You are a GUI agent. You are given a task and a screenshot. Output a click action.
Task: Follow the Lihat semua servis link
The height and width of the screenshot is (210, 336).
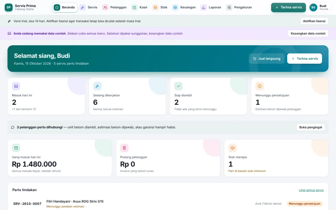[311, 190]
